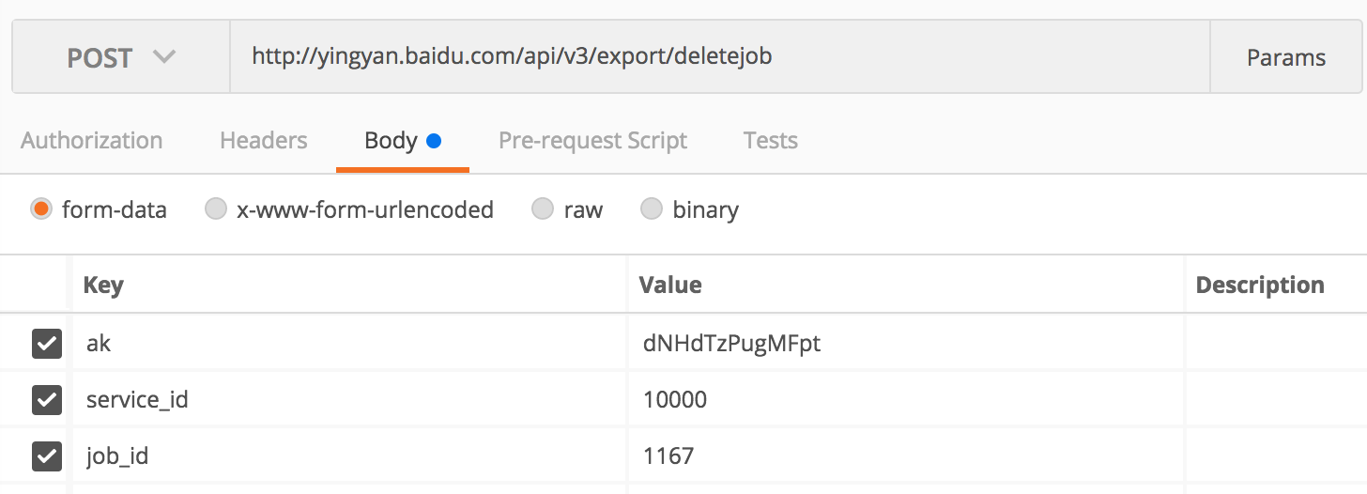Choose x-www-form-urlencoded body type
Viewport: 1367px width, 494px height.
216,209
